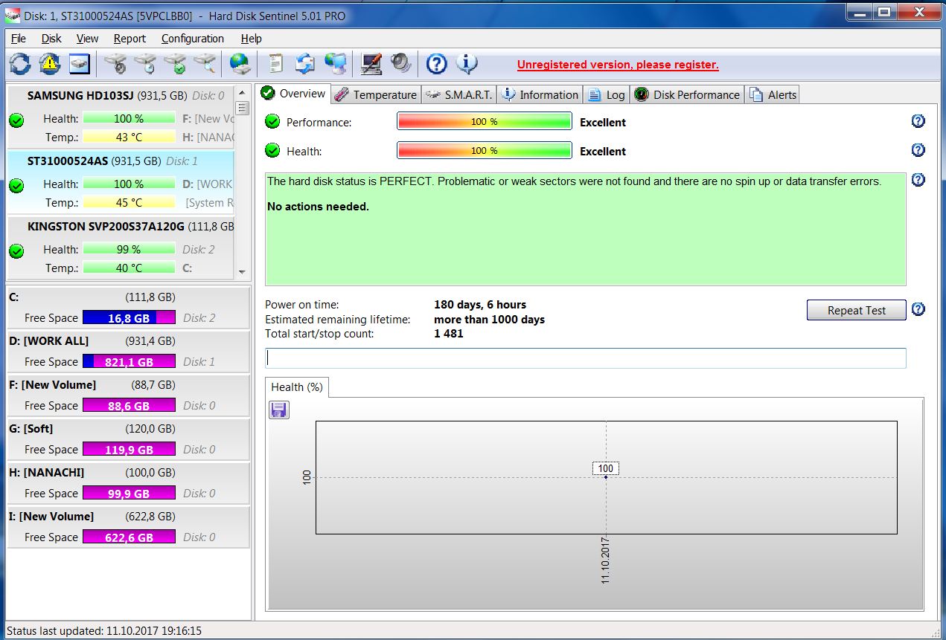Select the F: [New Volume] partition
Viewport: 946px width, 640px height.
click(x=128, y=395)
